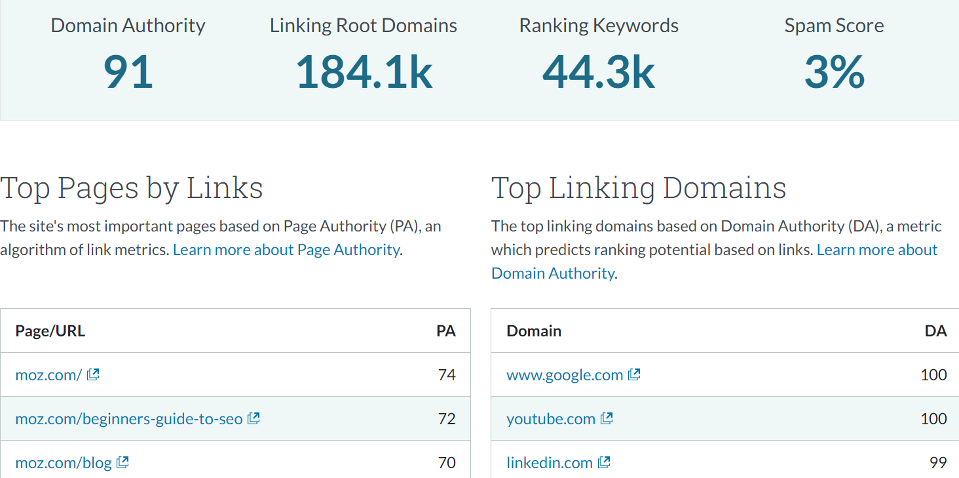Click the Linking Root Domains value 184.1k

pos(364,72)
